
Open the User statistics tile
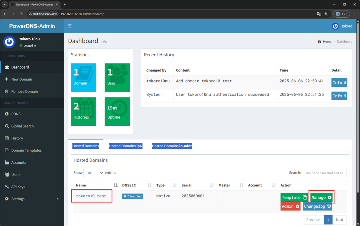(117, 78)
